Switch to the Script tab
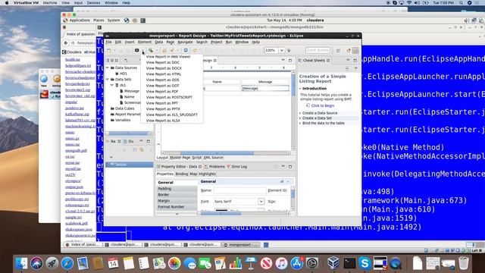Viewport: 485px width, 273px height. click(x=197, y=158)
